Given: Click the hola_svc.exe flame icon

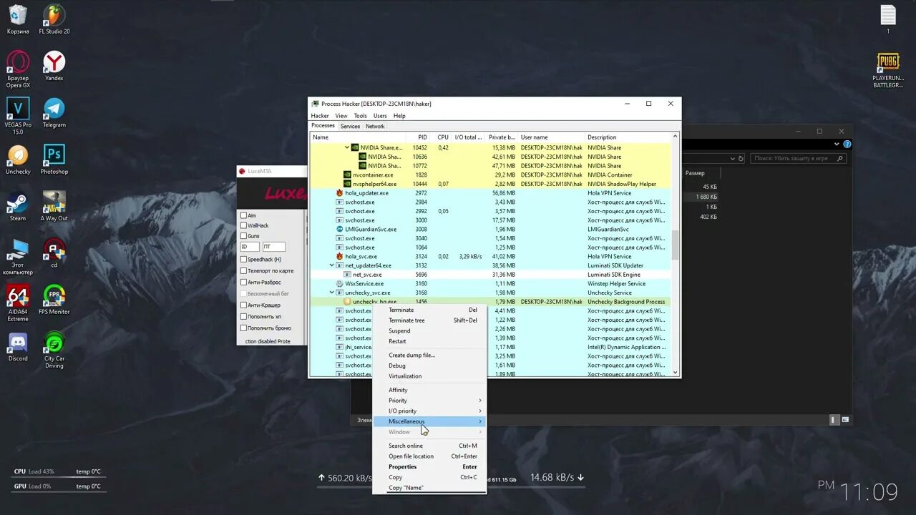Looking at the screenshot, I should (x=340, y=256).
